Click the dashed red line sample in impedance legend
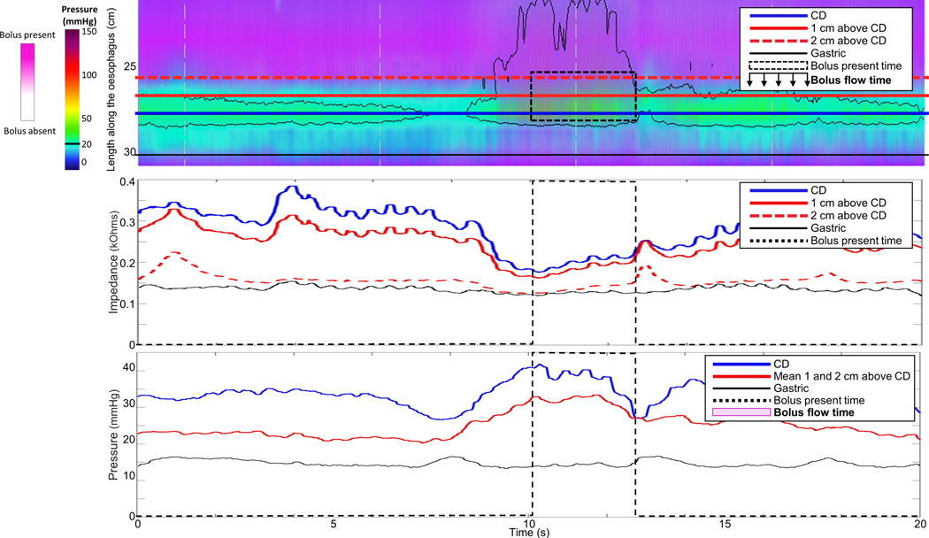This screenshot has height=538, width=929. click(777, 215)
